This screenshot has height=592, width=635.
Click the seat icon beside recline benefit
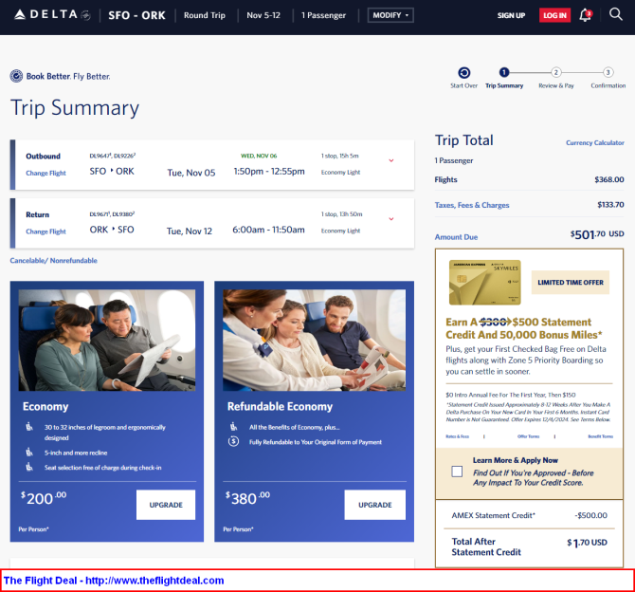tap(29, 452)
